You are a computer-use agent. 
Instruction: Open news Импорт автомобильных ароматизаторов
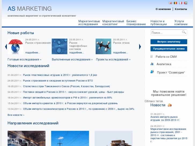click(x=68, y=98)
